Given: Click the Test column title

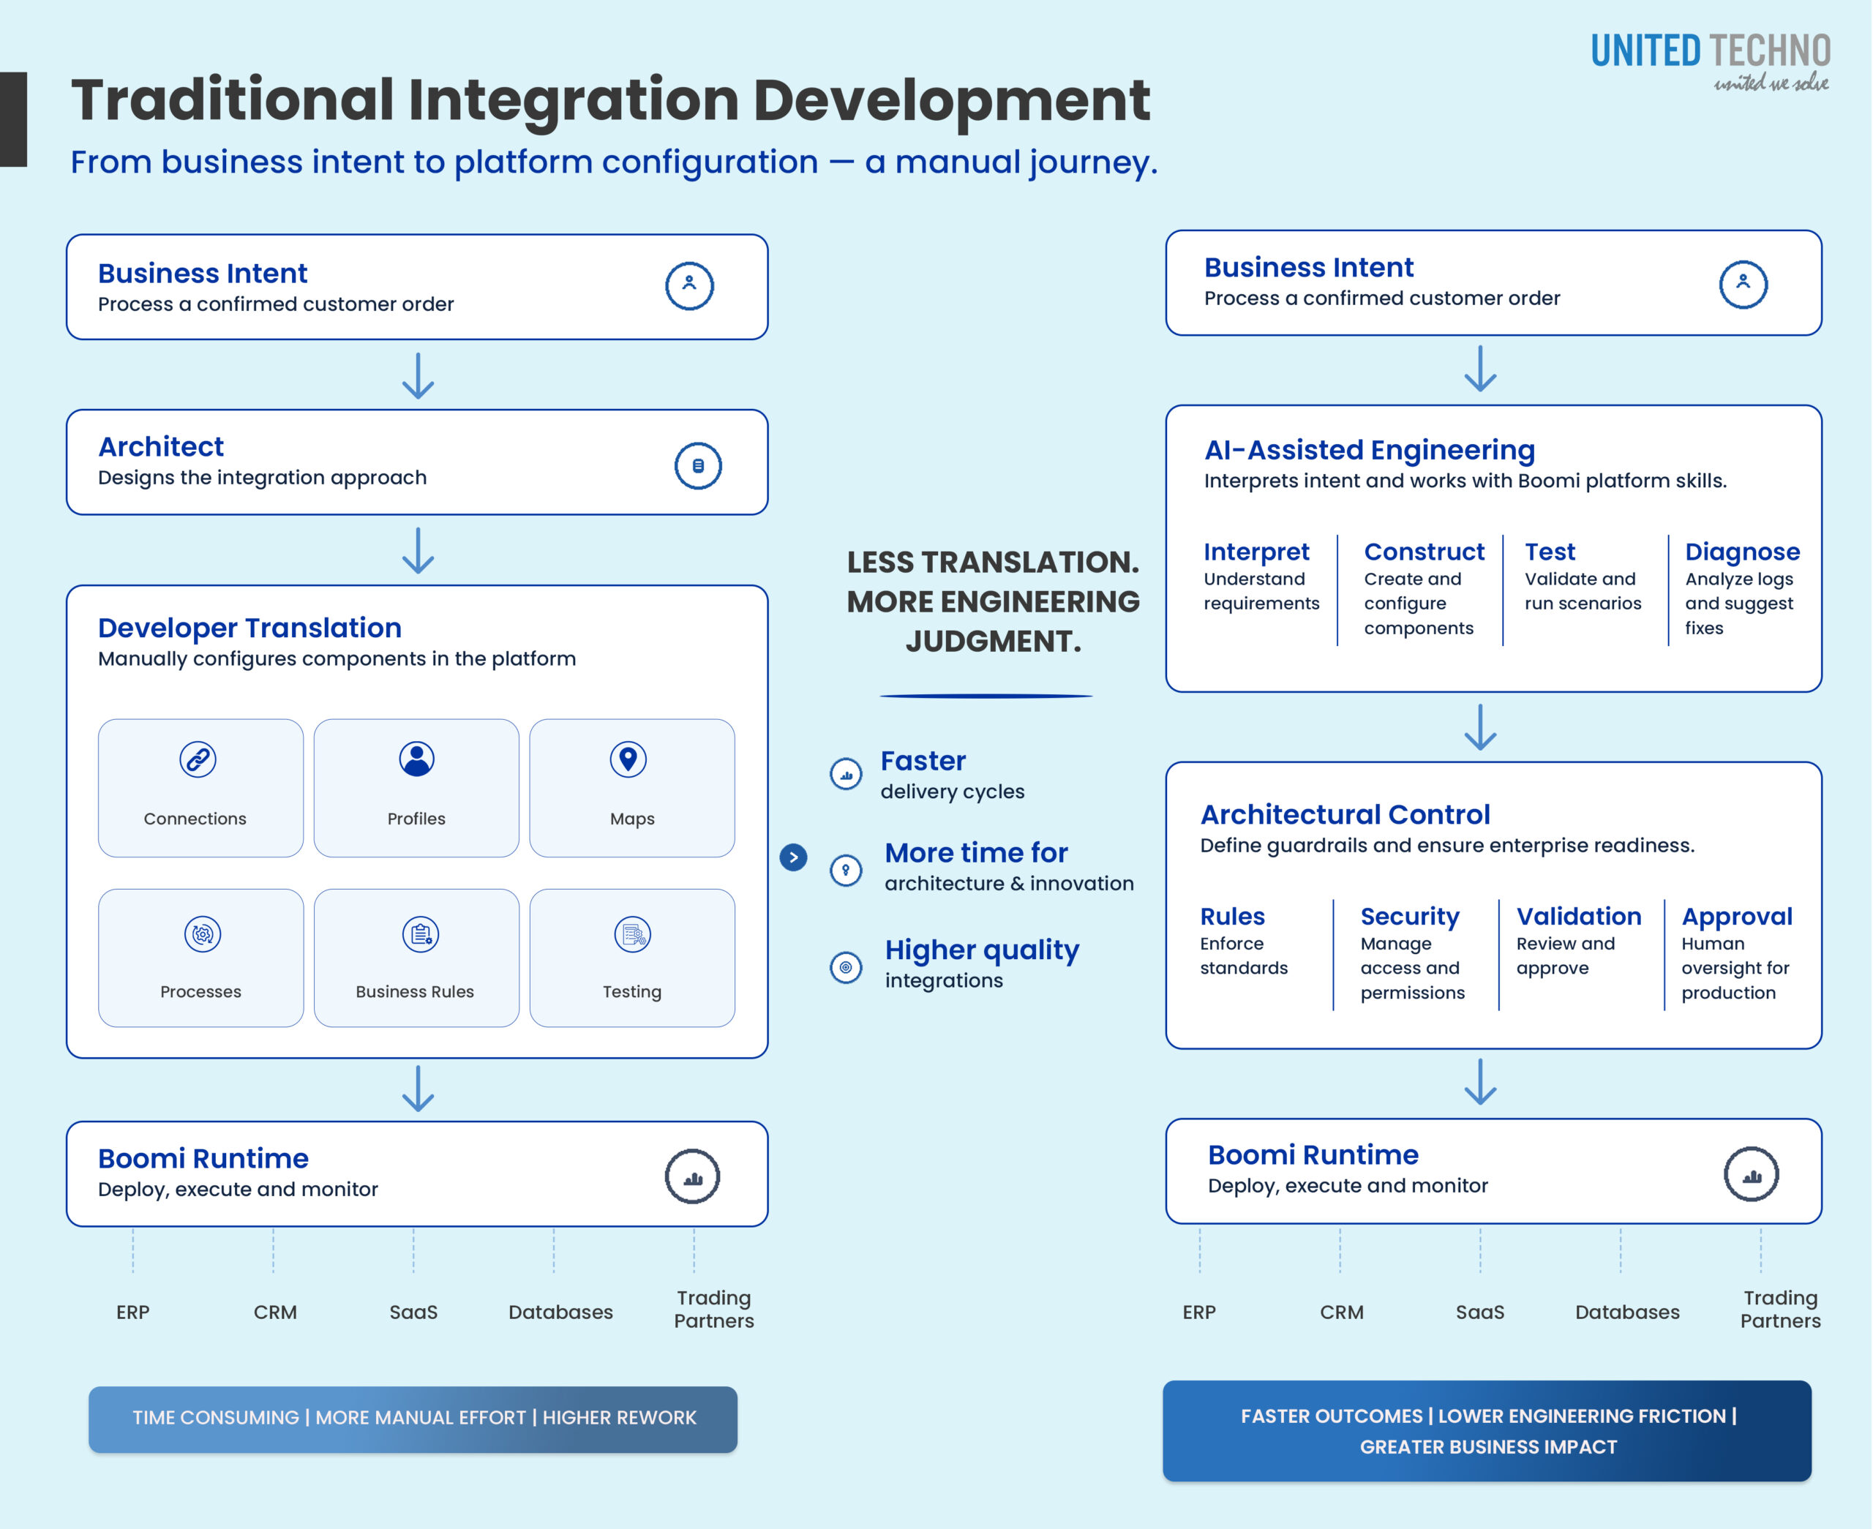Looking at the screenshot, I should pyautogui.click(x=1550, y=552).
